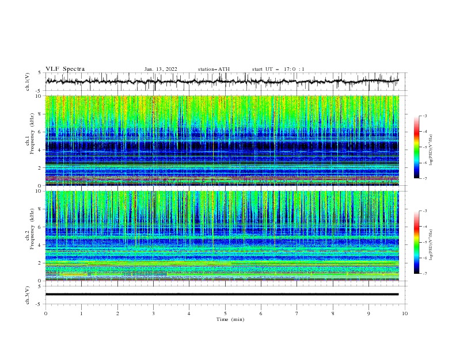The width and height of the screenshot is (456, 352).
Task: Select the date text "Jan. 13, 2022"
Action: tap(161, 69)
